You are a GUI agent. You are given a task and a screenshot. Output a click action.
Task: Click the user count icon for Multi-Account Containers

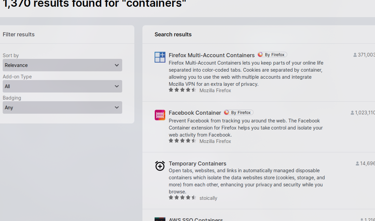pos(355,55)
